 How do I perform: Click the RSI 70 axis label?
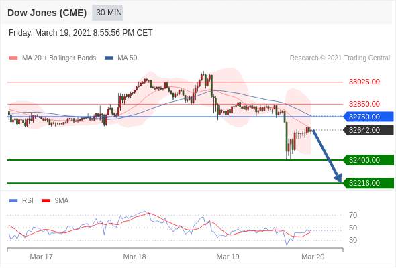353,215
